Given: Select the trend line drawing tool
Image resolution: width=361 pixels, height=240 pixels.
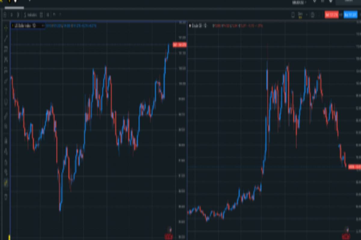Looking at the screenshot, I should (6, 38).
